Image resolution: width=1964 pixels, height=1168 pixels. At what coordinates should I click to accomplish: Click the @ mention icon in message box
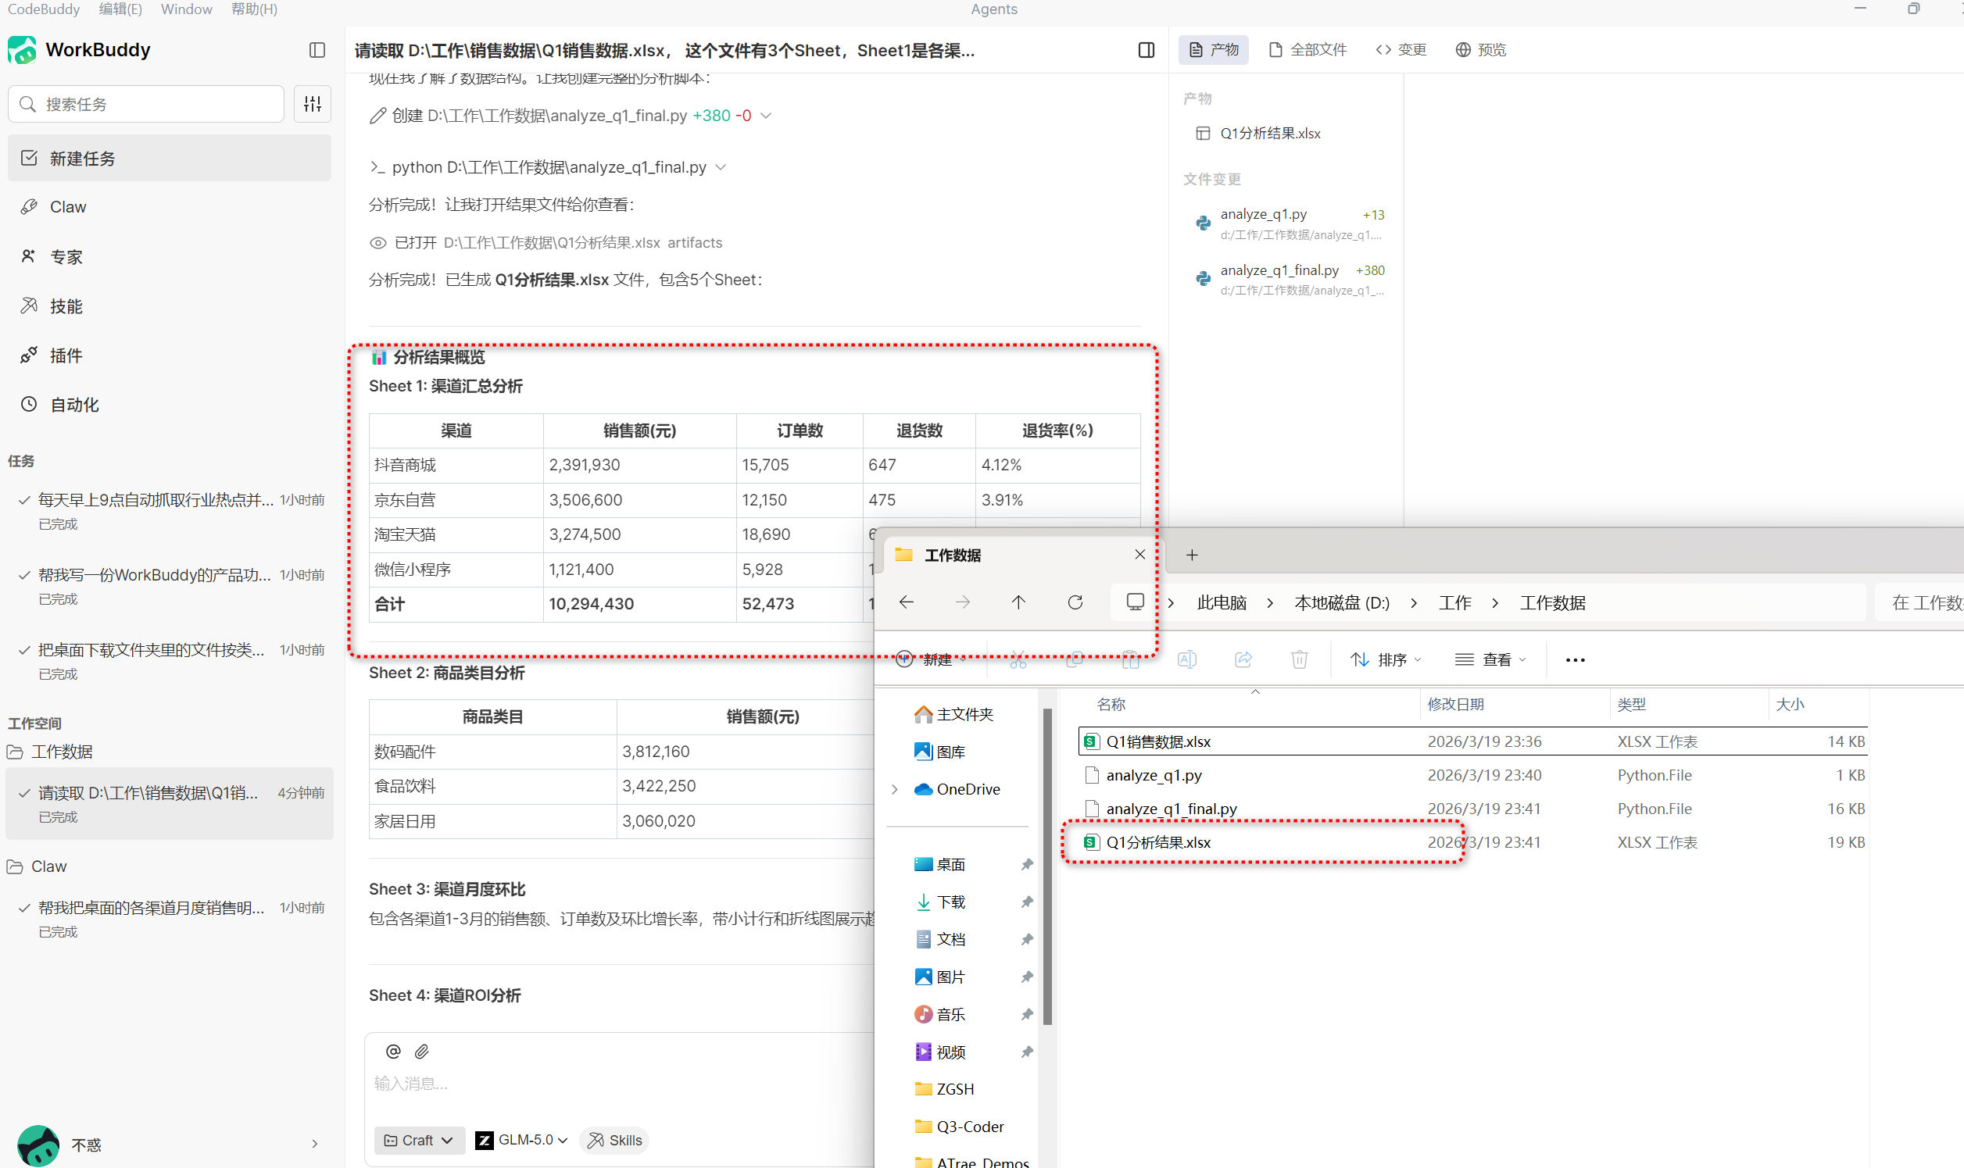point(393,1051)
